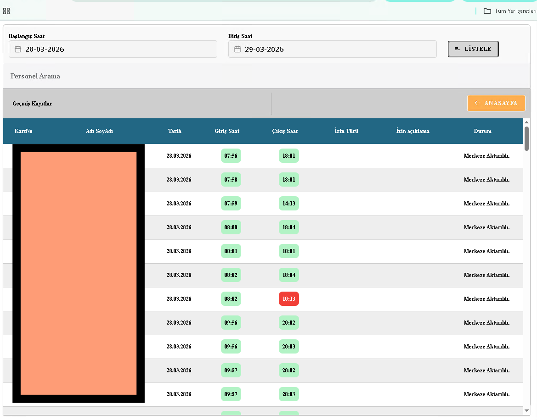The image size is (537, 420).
Task: Open the calendar icon in Başlangıç Saat field
Action: coord(17,49)
